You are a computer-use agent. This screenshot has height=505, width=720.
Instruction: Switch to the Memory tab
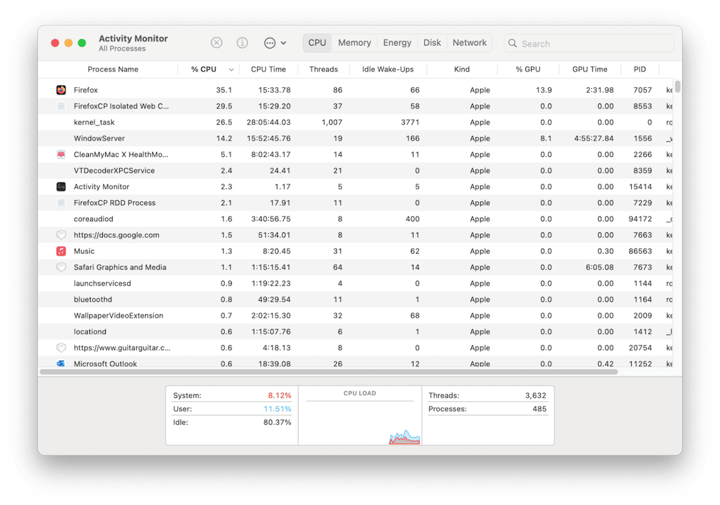point(354,43)
